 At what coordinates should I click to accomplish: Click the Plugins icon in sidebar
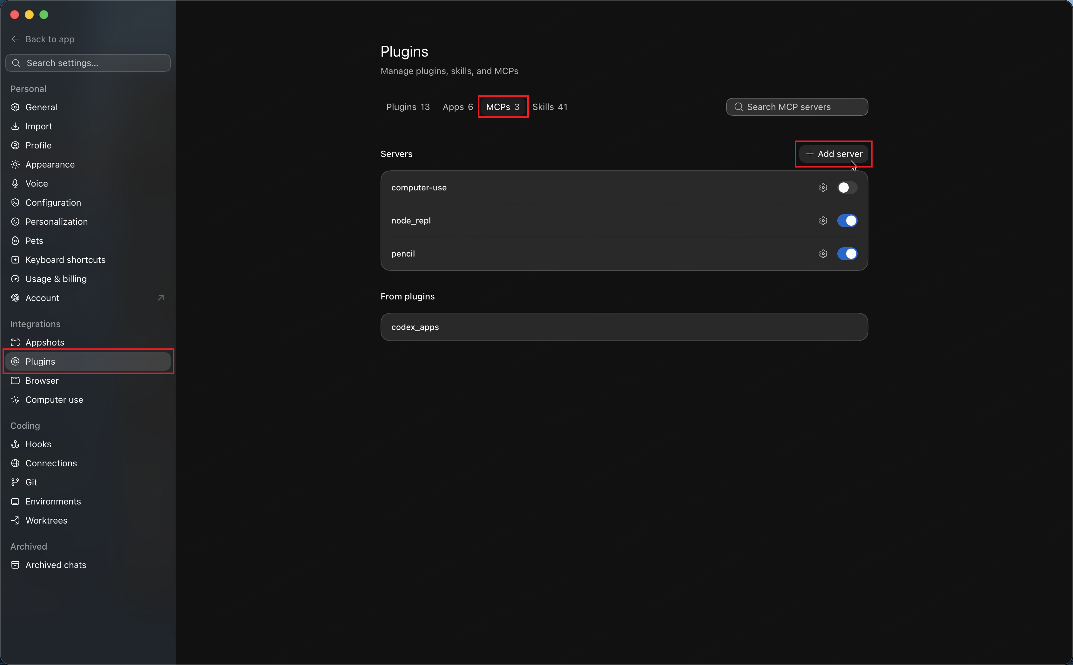coord(15,361)
